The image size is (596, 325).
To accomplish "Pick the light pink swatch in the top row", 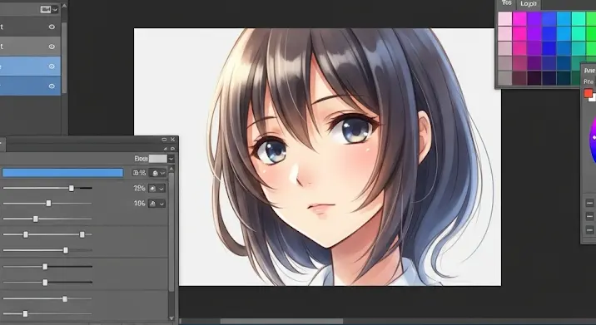I will tap(505, 18).
